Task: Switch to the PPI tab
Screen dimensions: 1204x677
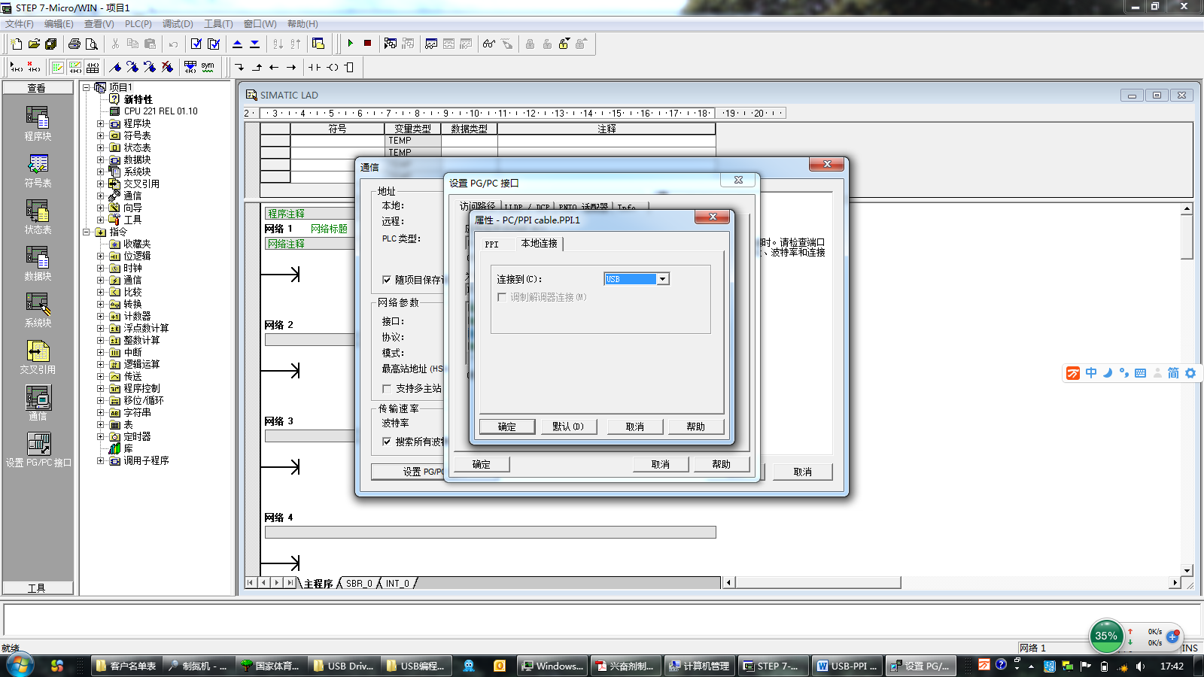Action: click(491, 244)
